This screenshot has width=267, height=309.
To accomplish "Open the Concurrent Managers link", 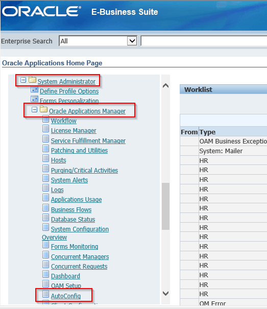I will point(80,257).
